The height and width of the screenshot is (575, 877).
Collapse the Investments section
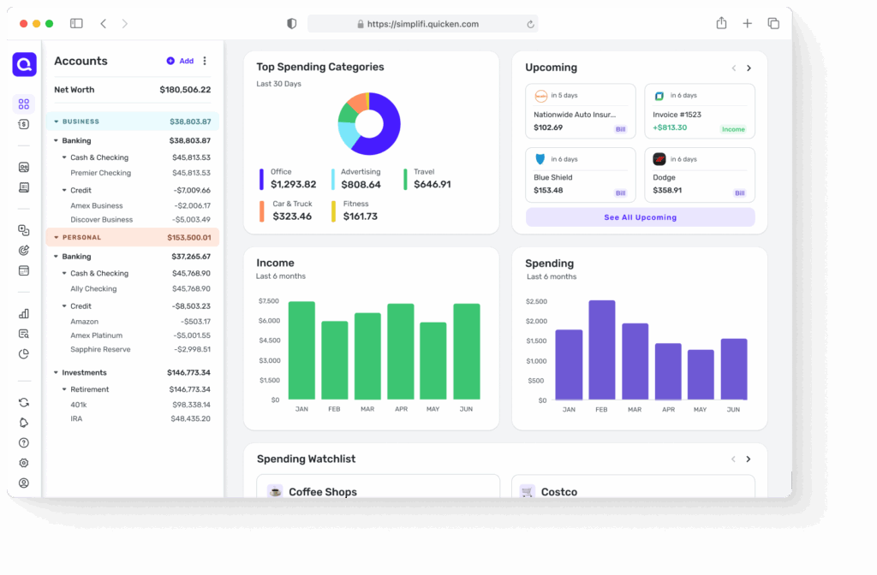pos(57,373)
